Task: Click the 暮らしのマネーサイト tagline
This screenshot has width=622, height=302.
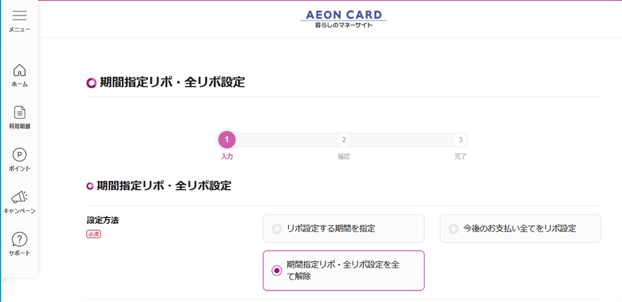Action: click(343, 26)
